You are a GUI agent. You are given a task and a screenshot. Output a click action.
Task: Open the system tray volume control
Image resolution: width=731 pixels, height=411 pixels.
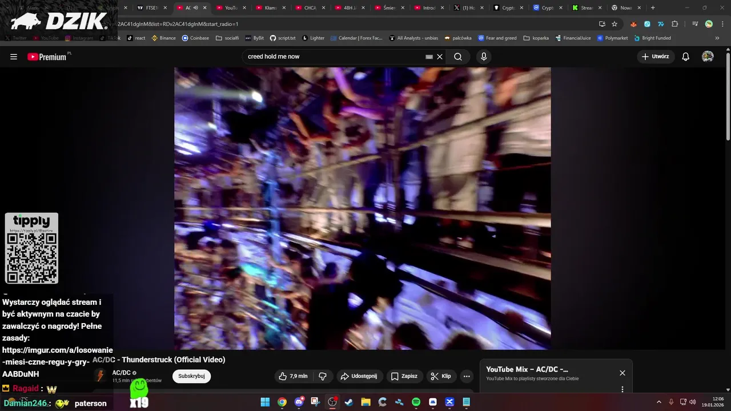(x=692, y=402)
